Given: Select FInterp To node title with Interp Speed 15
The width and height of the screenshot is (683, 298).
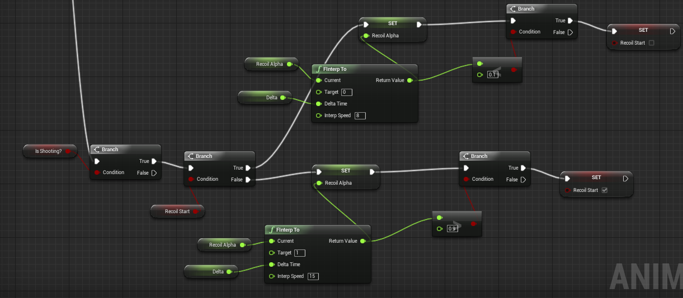Looking at the screenshot, I should tap(288, 230).
